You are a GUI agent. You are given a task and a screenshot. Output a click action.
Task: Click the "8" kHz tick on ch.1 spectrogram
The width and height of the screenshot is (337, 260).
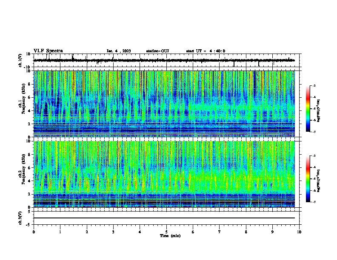click(30, 84)
